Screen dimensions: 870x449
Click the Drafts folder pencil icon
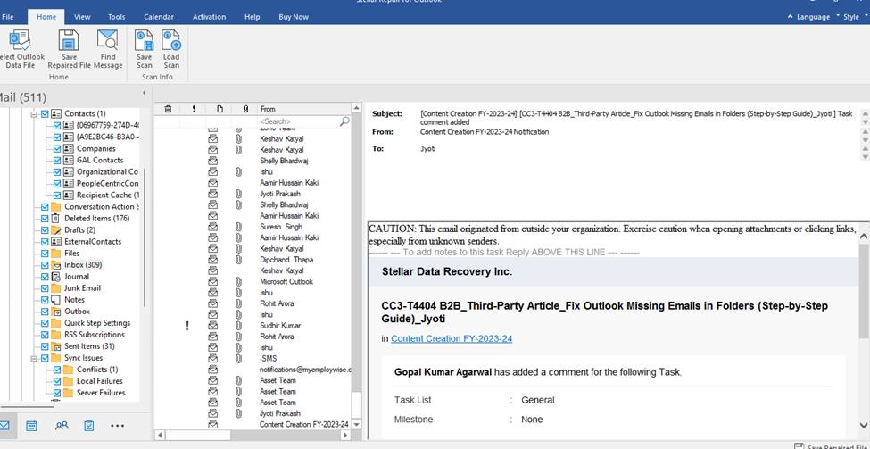click(x=55, y=229)
